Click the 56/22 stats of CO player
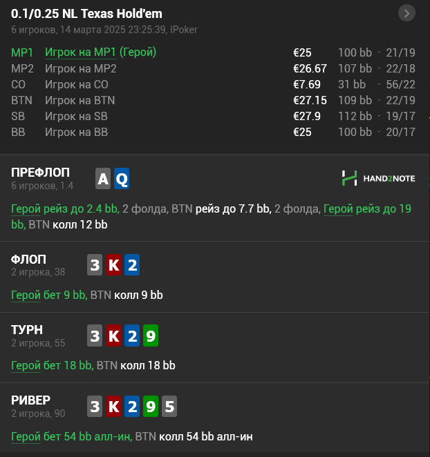Image resolution: width=430 pixels, height=457 pixels. [400, 84]
